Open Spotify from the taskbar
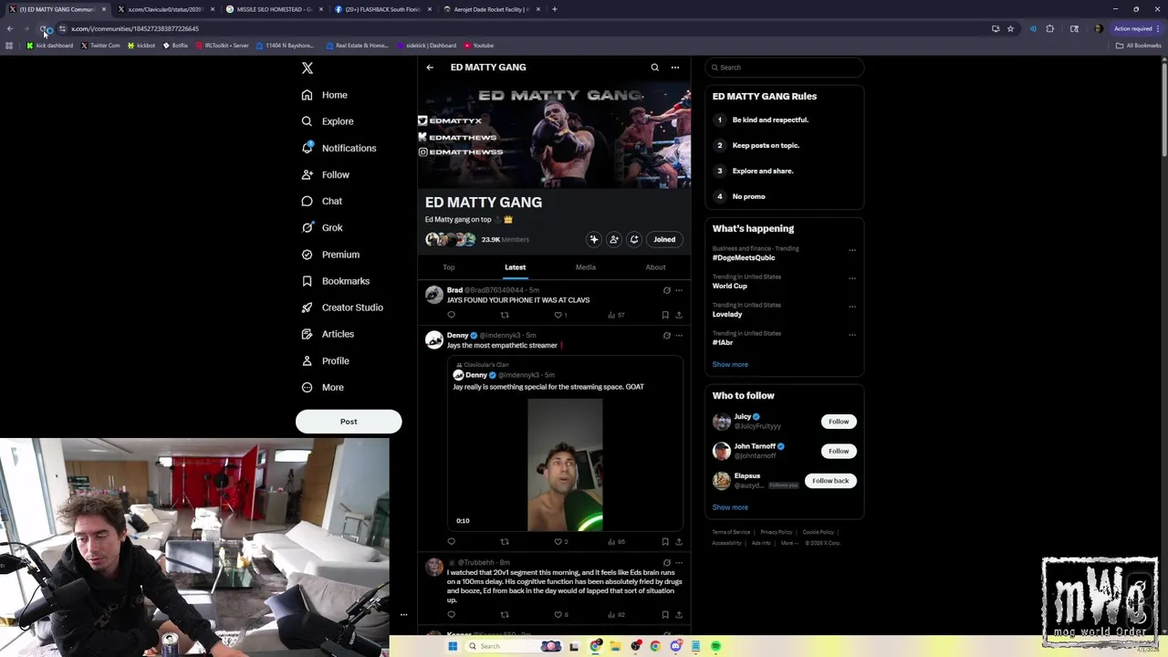Viewport: 1168px width, 657px height. 715,646
